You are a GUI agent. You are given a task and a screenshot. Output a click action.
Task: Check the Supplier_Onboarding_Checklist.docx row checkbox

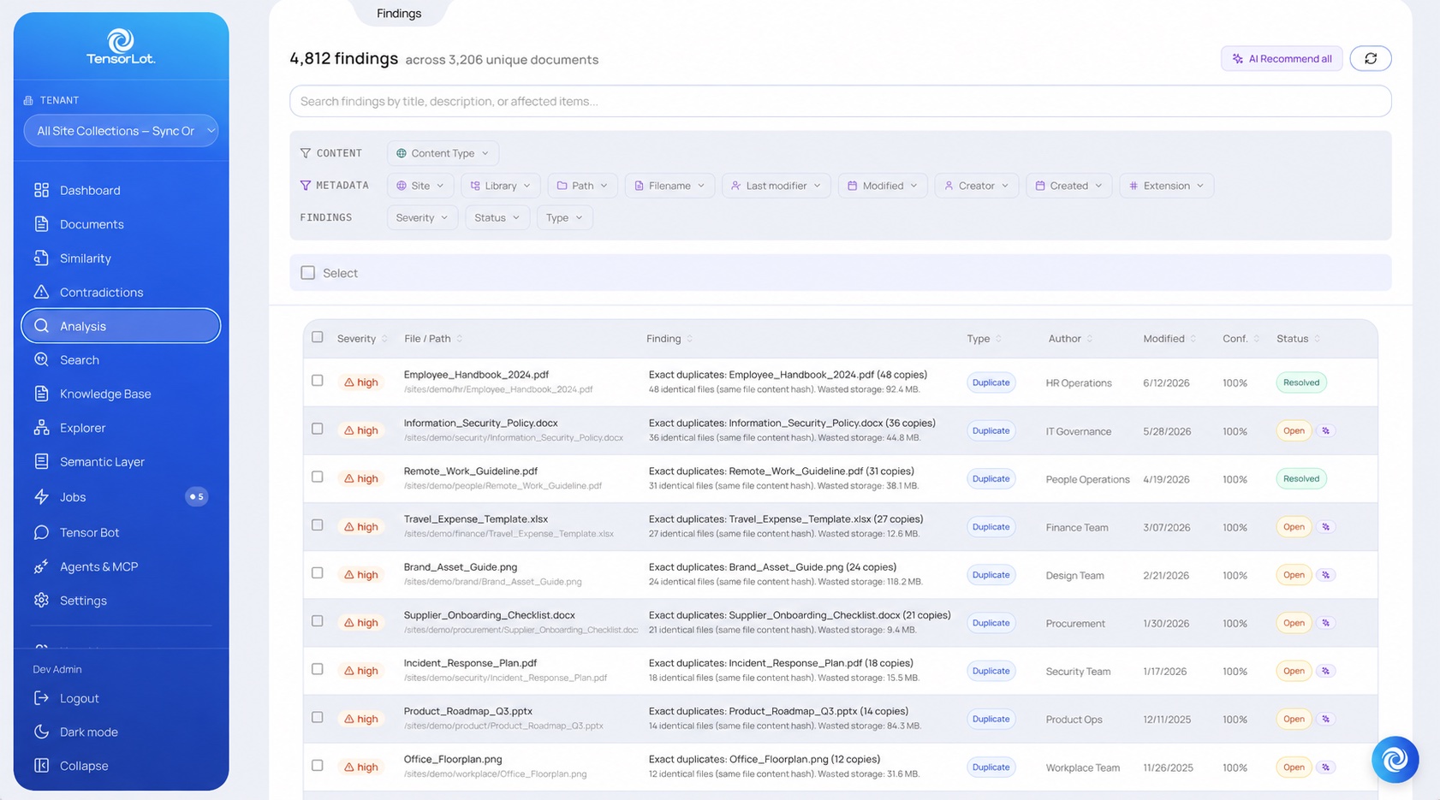pos(318,620)
